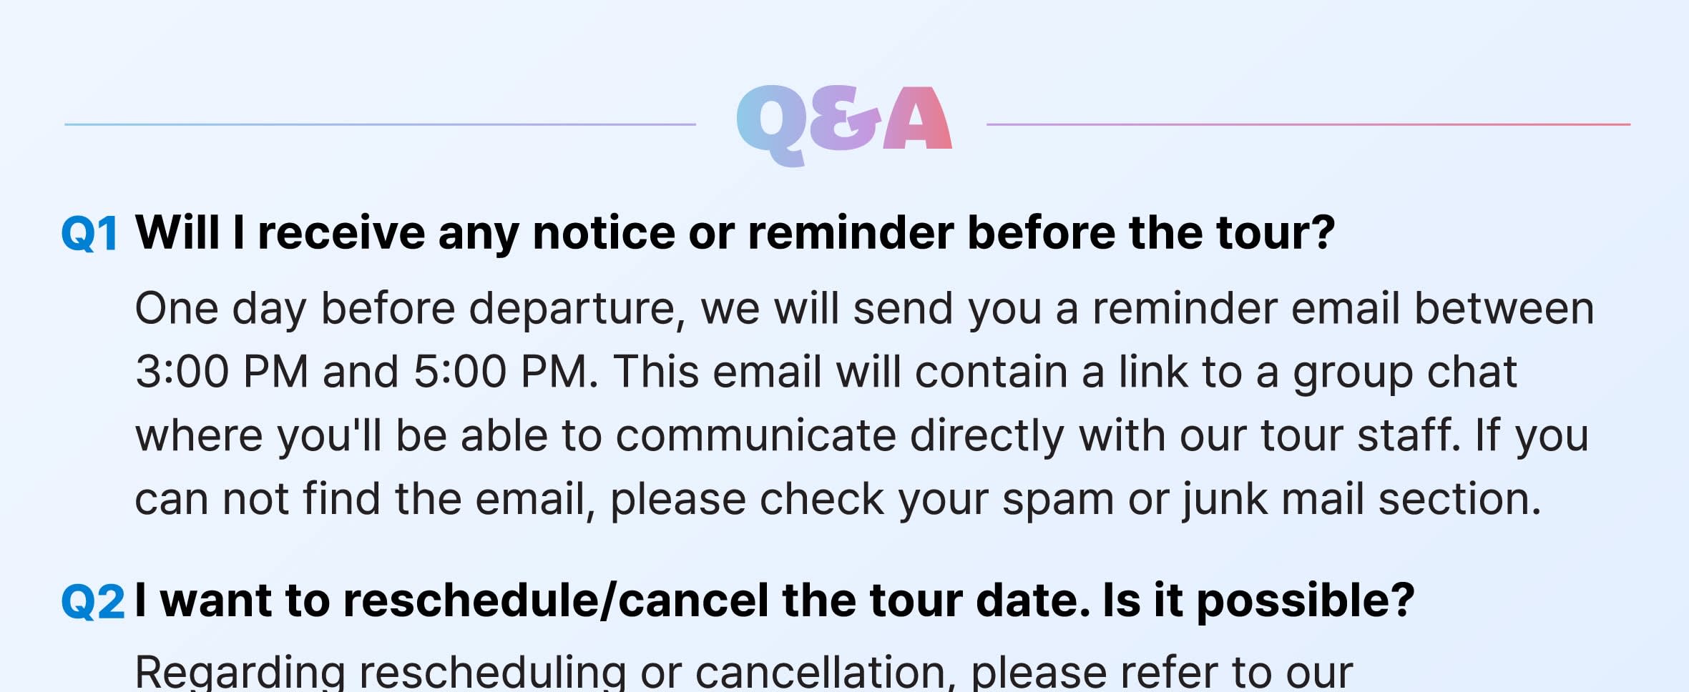Image resolution: width=1689 pixels, height=692 pixels.
Task: Click the colorful Q&A heading
Action: coord(843,123)
